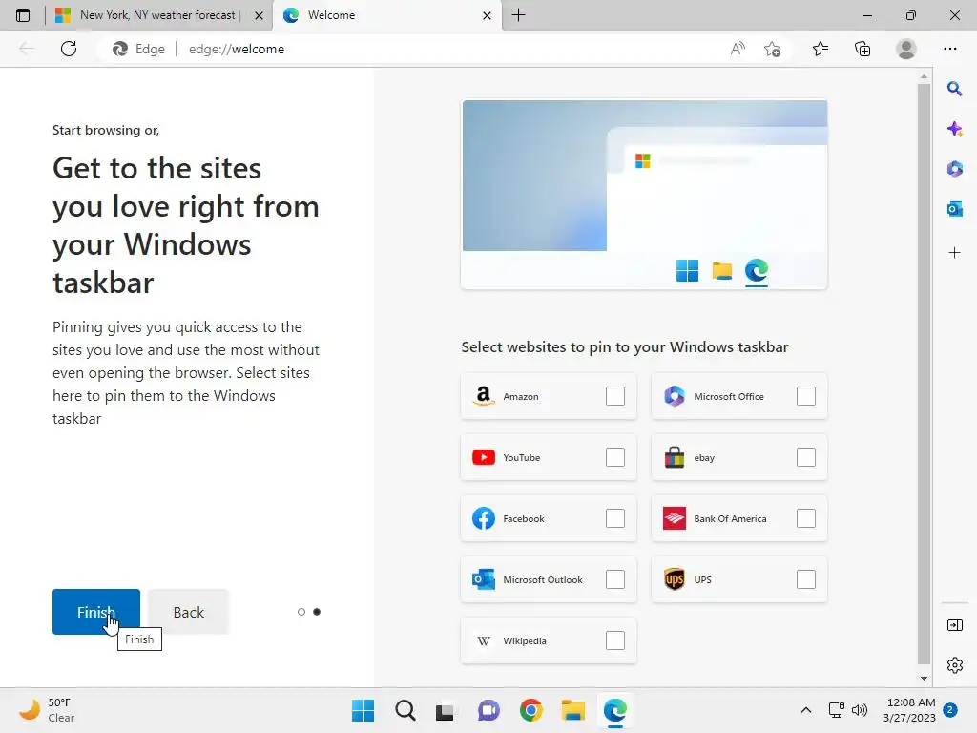Go to first page indicator dot
Screen dimensions: 977x733
click(301, 612)
